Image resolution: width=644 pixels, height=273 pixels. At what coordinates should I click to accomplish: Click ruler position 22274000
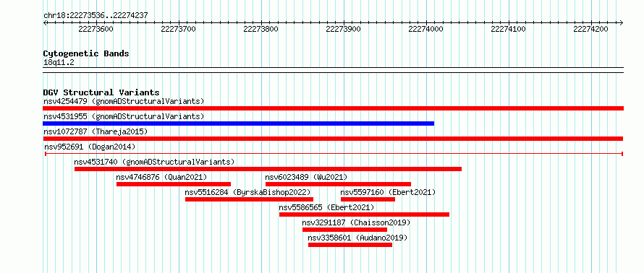426,29
